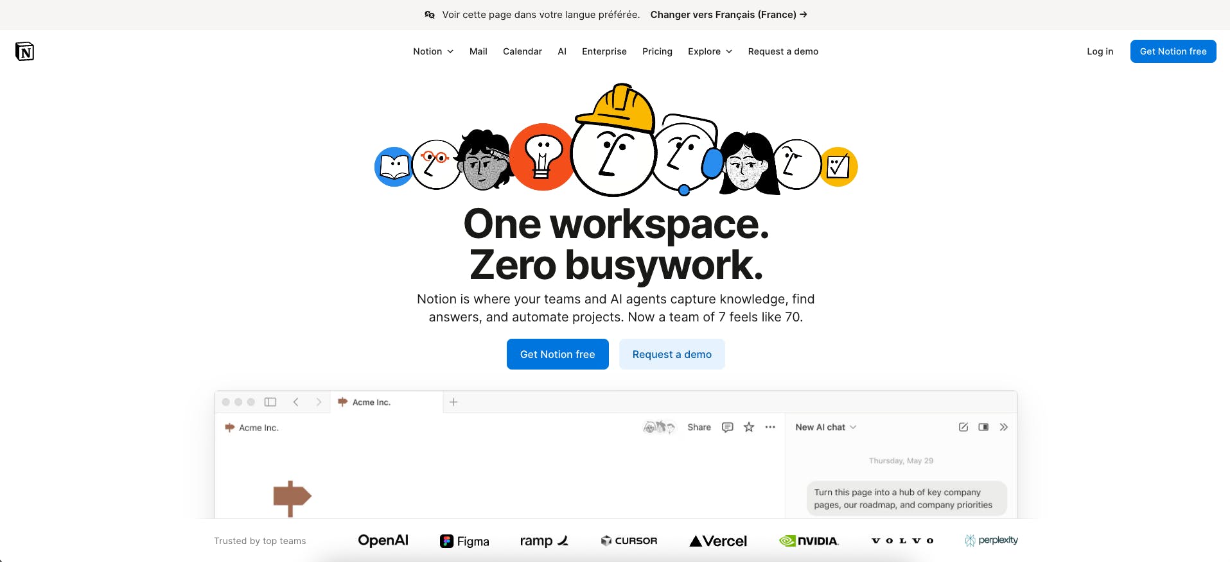The height and width of the screenshot is (562, 1230).
Task: Click the forward arrow in Acme window
Action: (x=319, y=402)
